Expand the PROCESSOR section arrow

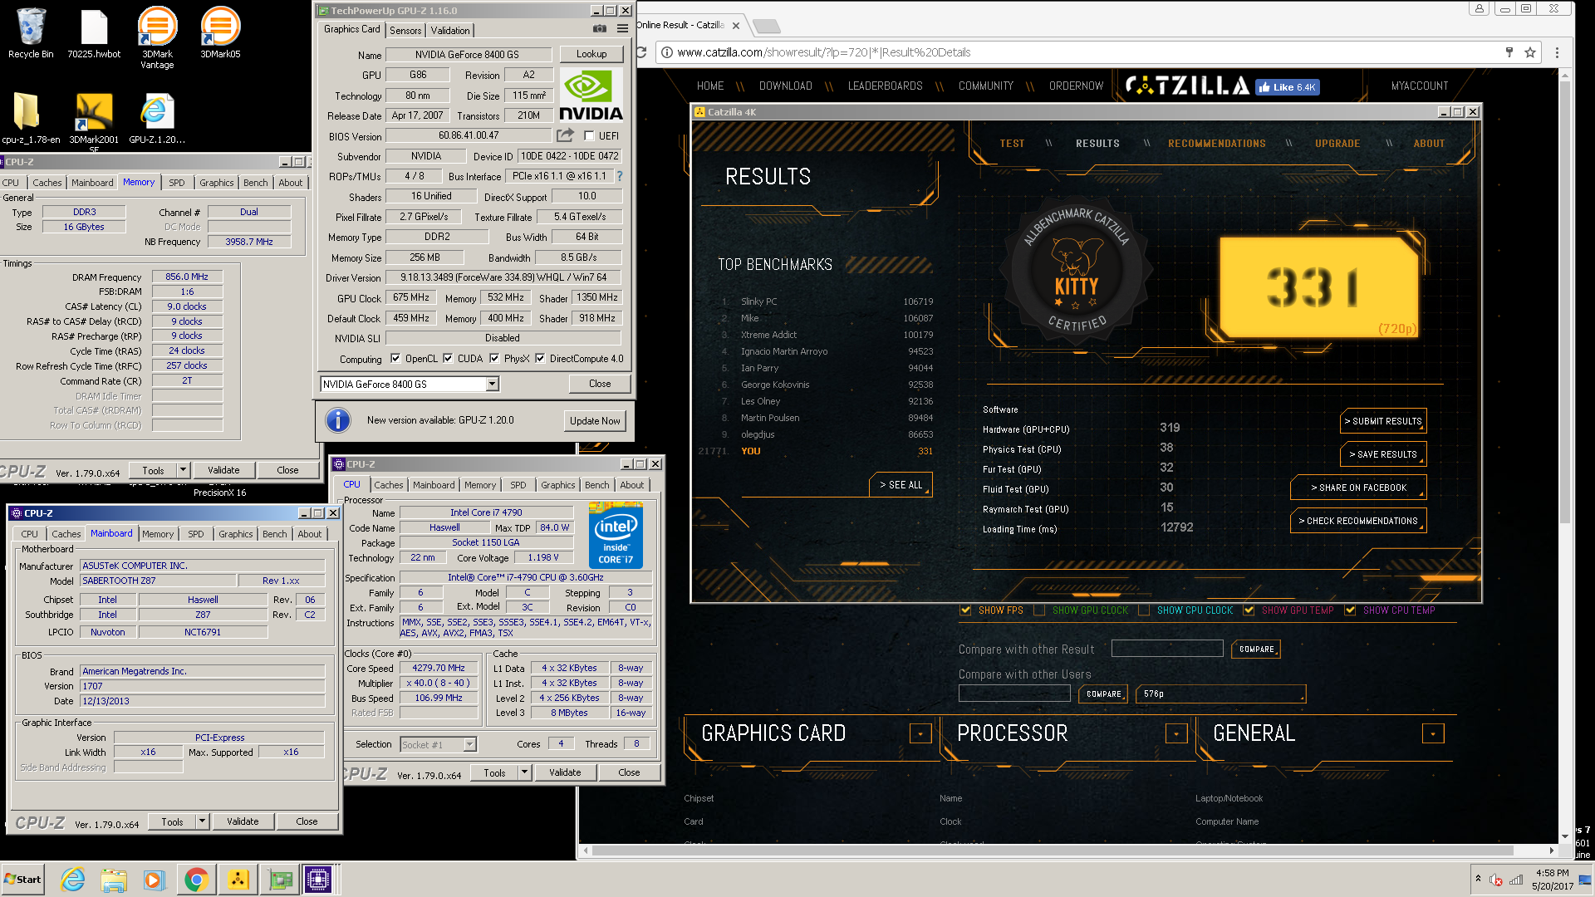[x=1176, y=733]
